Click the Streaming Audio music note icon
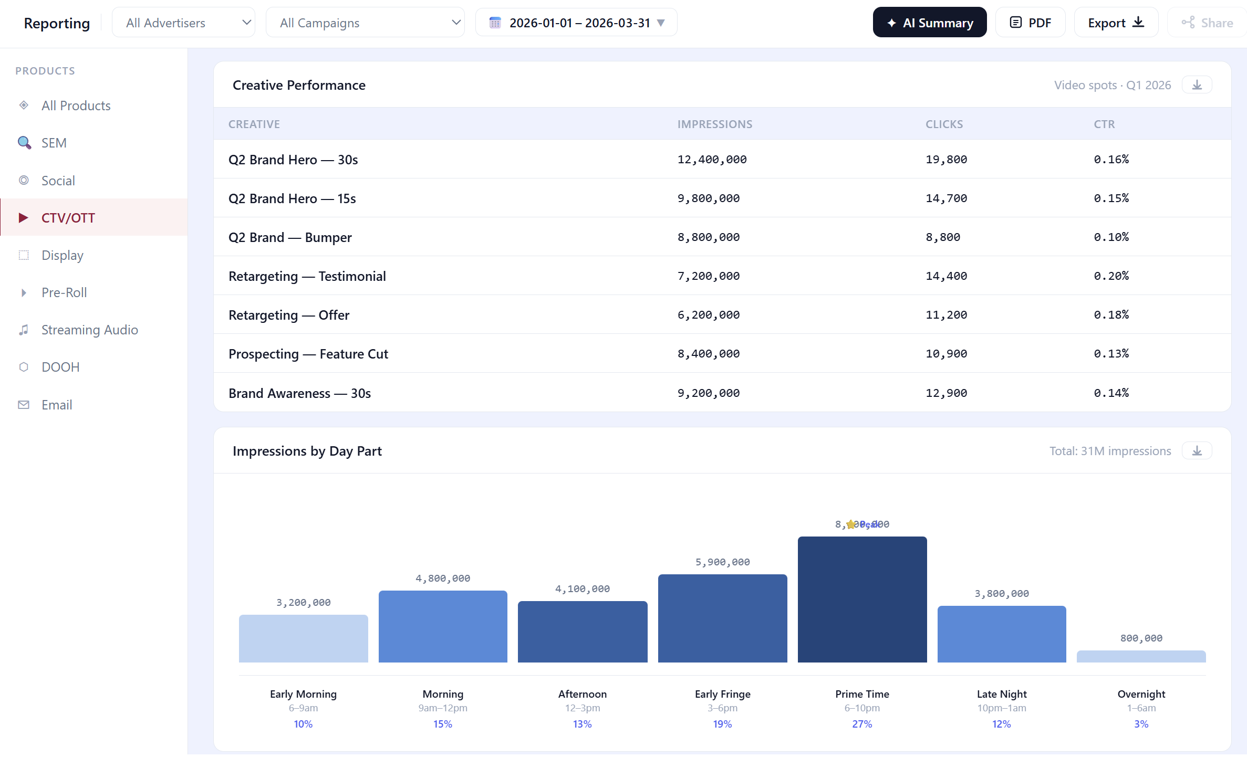 click(24, 330)
